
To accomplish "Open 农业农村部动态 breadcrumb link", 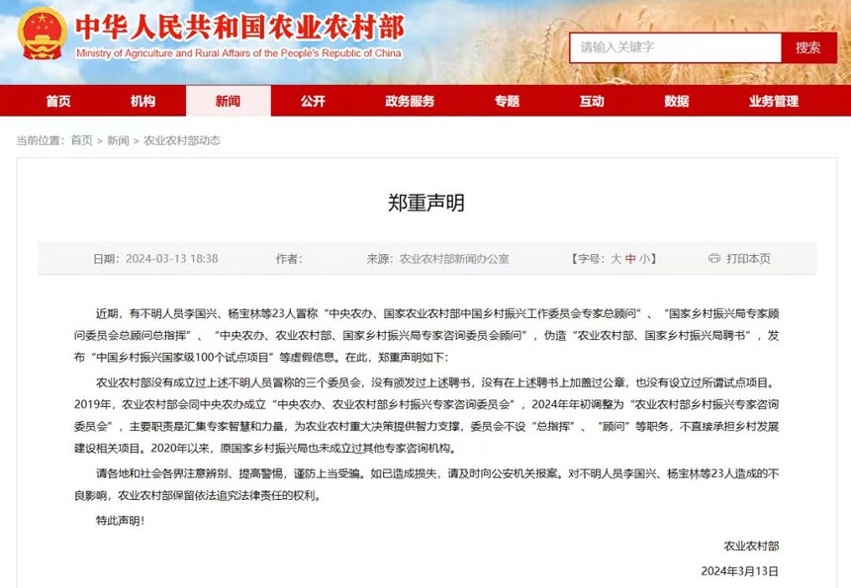I will pyautogui.click(x=182, y=140).
